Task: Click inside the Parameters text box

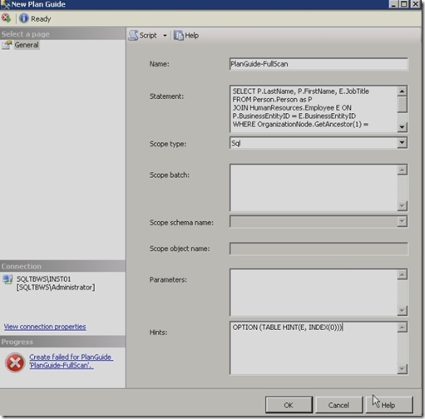Action: coord(314,293)
